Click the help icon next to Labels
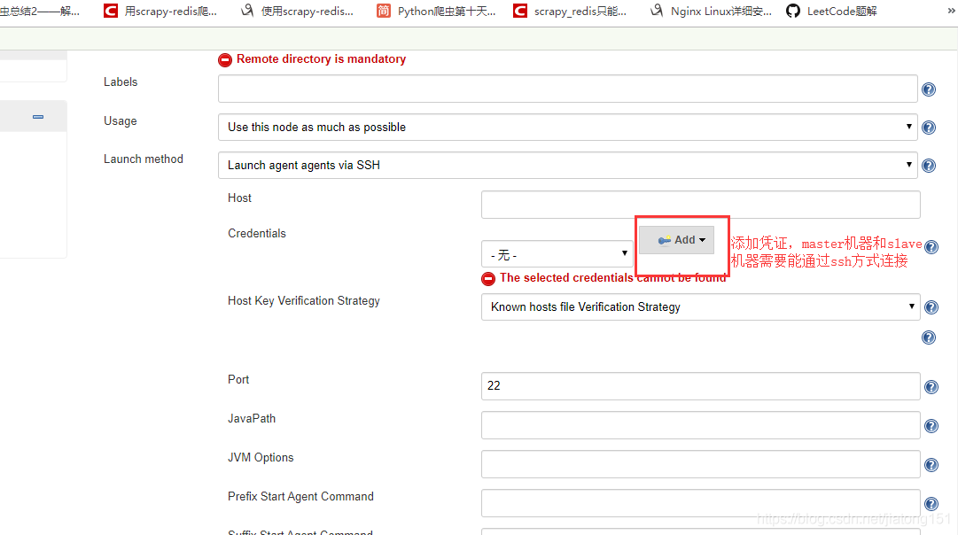The width and height of the screenshot is (958, 535). [x=929, y=89]
